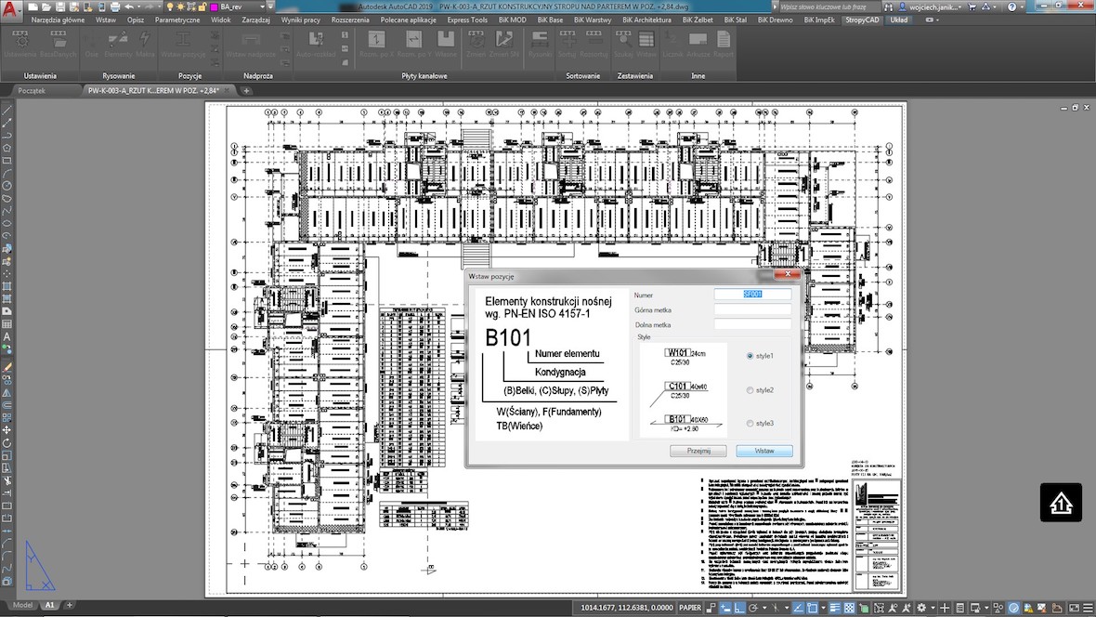The height and width of the screenshot is (617, 1096).
Task: Toggle polar tracking in status bar
Action: [753, 608]
